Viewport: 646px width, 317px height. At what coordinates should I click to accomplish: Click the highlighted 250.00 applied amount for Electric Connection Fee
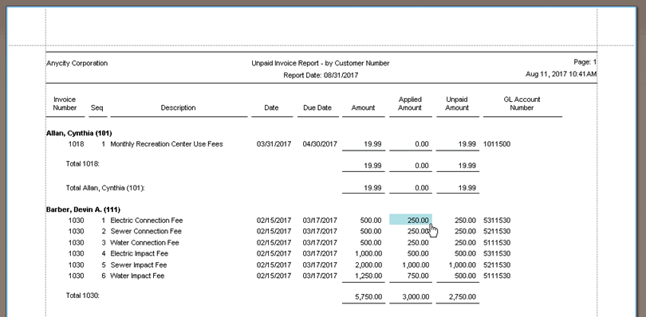(411, 220)
